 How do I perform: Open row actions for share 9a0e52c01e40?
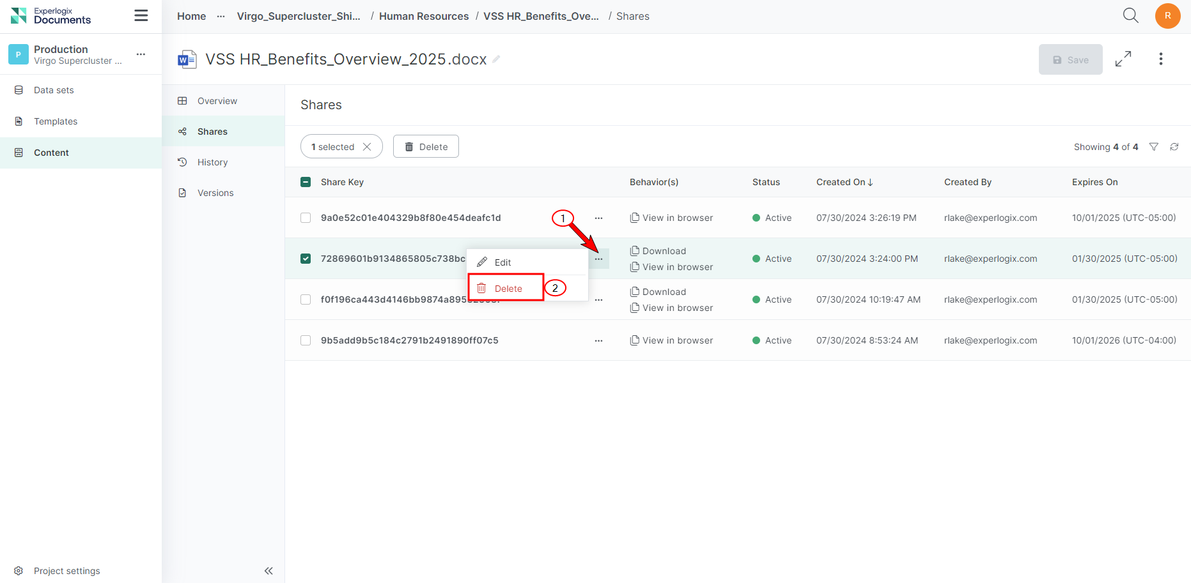[598, 218]
